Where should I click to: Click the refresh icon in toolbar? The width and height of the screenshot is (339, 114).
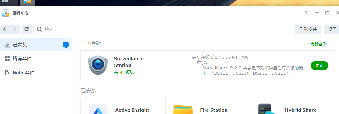point(27,29)
